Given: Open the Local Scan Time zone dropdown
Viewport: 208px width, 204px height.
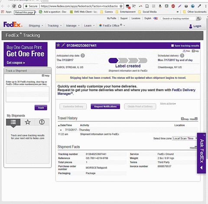Looking at the screenshot, I should pos(185,138).
